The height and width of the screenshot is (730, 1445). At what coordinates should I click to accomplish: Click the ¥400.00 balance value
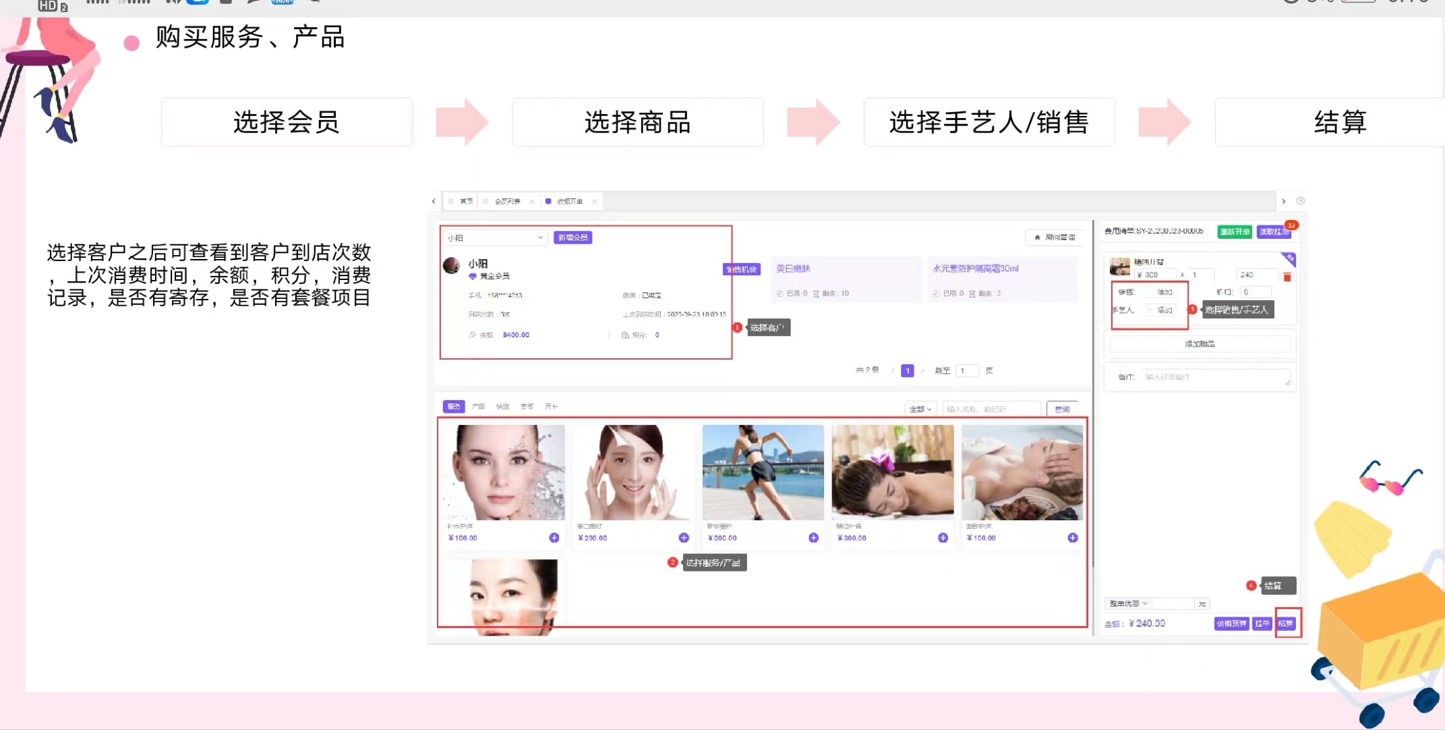[x=516, y=335]
